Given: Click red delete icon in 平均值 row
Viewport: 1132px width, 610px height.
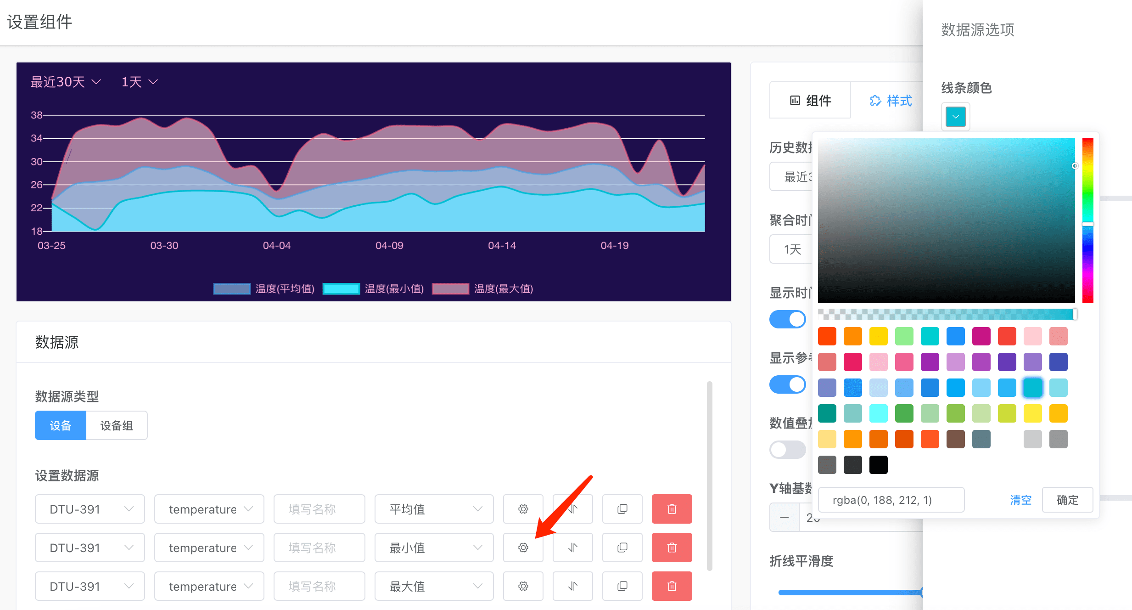Looking at the screenshot, I should [672, 509].
